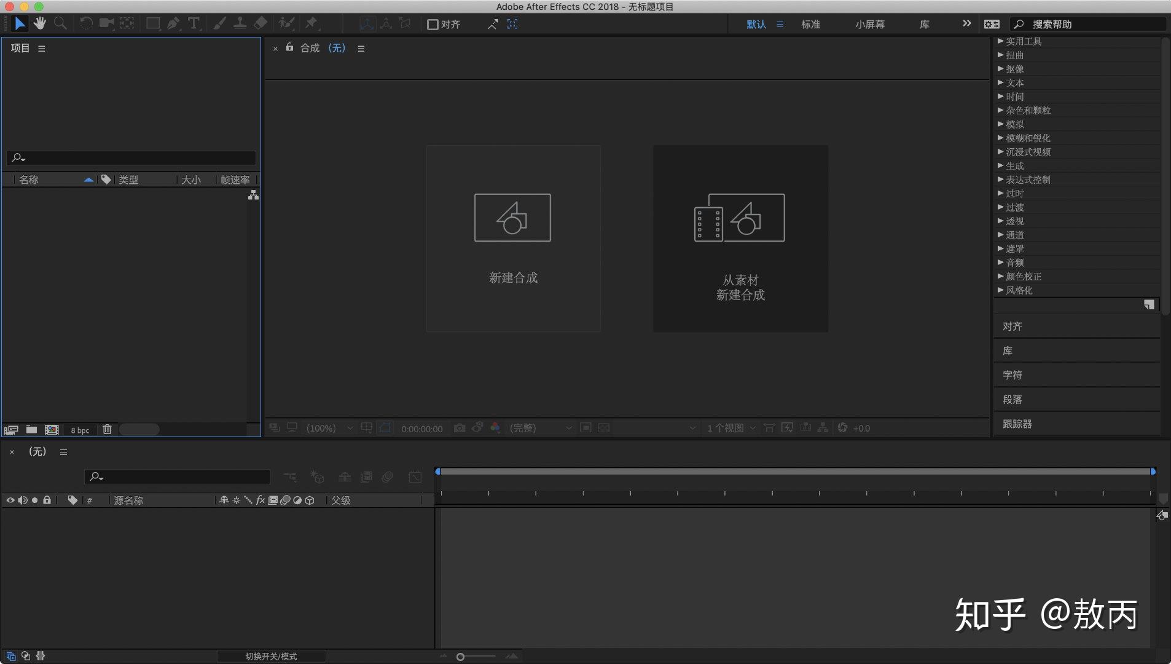
Task: Take snapshot with camera icon in viewer
Action: click(460, 428)
